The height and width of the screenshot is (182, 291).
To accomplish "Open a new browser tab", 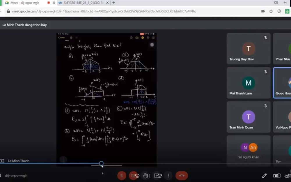I will (113, 3).
